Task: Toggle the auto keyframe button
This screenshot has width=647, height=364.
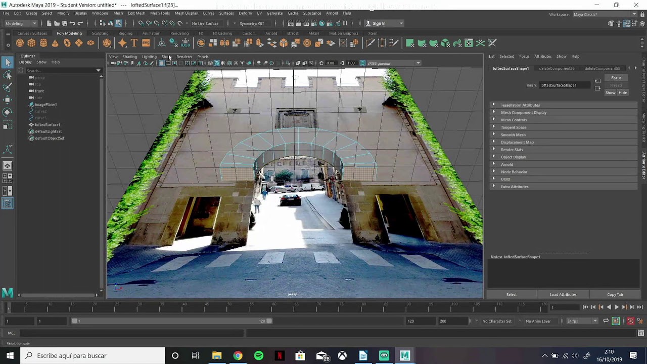Action: click(630, 321)
